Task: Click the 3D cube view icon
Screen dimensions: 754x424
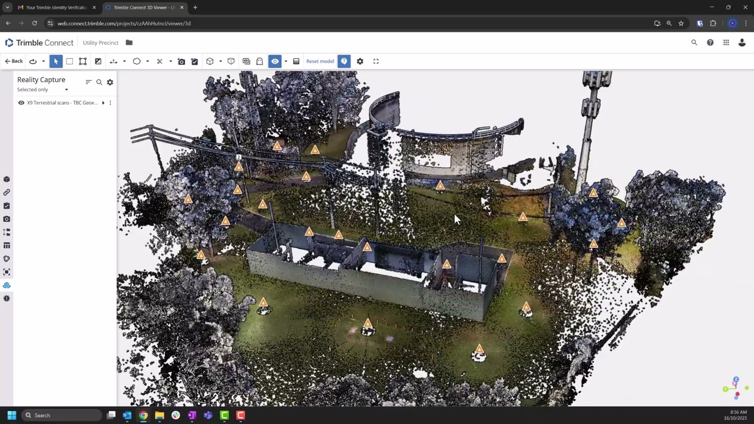Action: [x=210, y=61]
